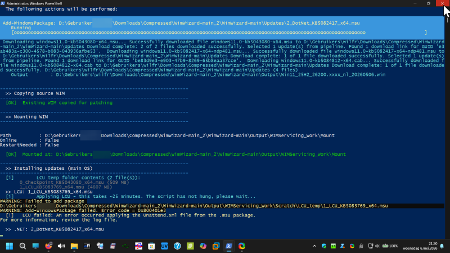Click "The following actions will be performed:" line

(61, 9)
